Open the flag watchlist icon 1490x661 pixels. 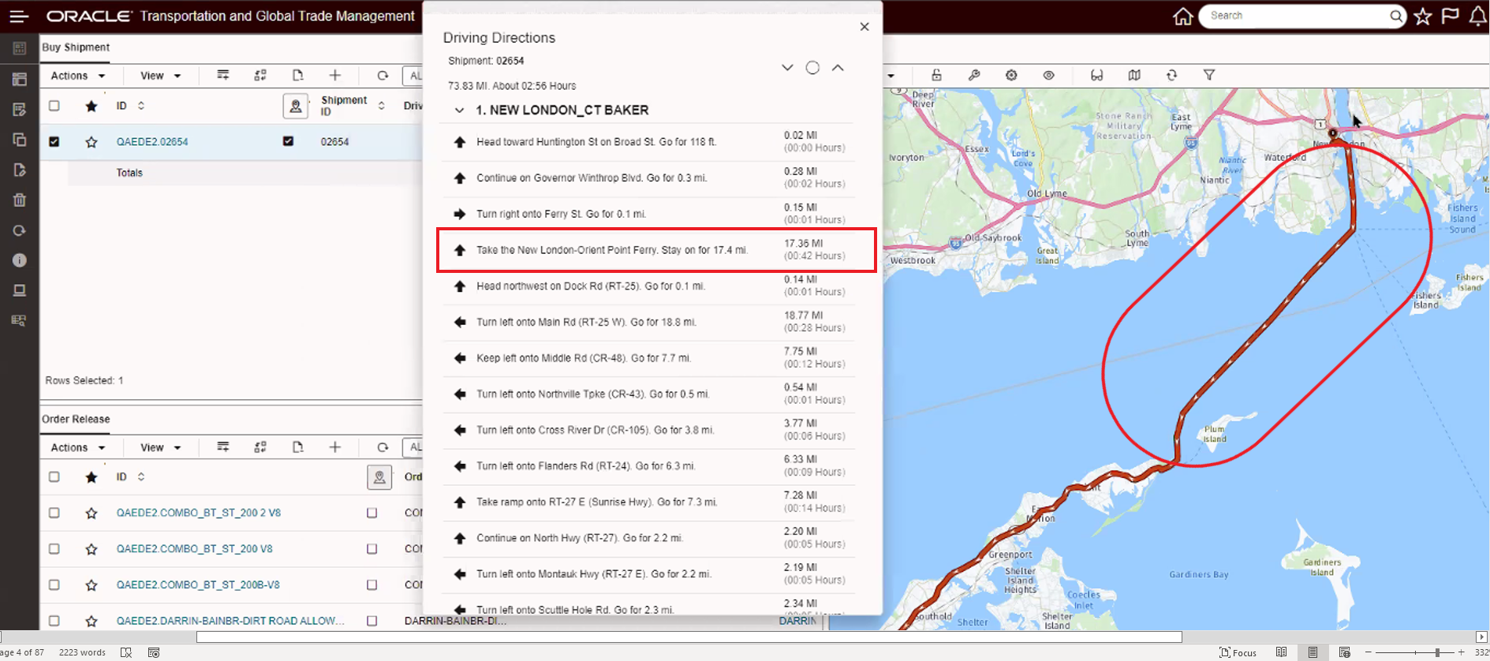[x=1450, y=16]
